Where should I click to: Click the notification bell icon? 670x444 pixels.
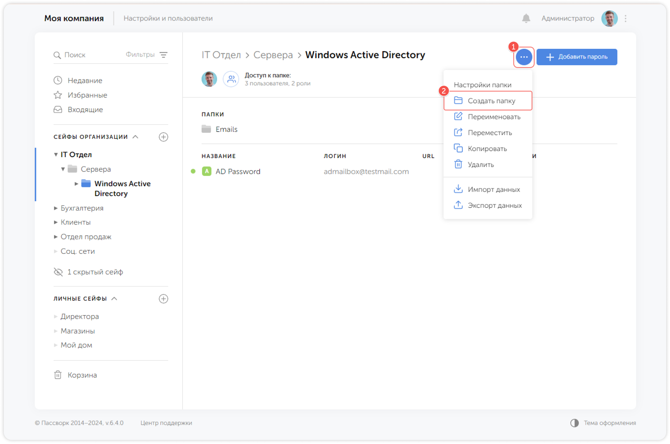(x=526, y=18)
